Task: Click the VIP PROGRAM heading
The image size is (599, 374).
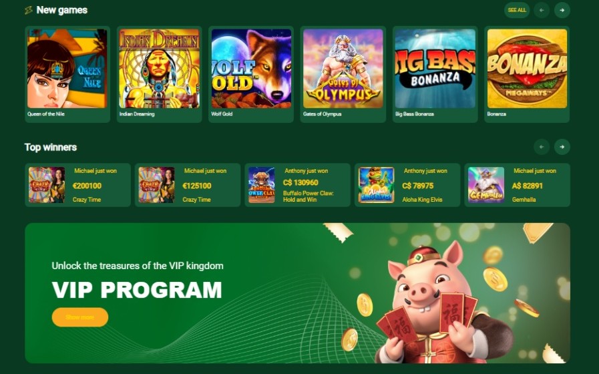Action: click(137, 290)
